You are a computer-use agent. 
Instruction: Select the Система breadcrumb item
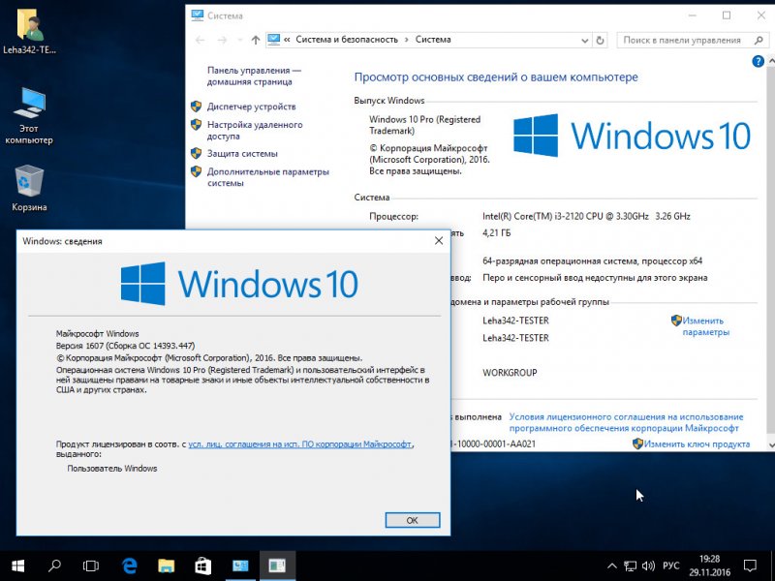433,40
